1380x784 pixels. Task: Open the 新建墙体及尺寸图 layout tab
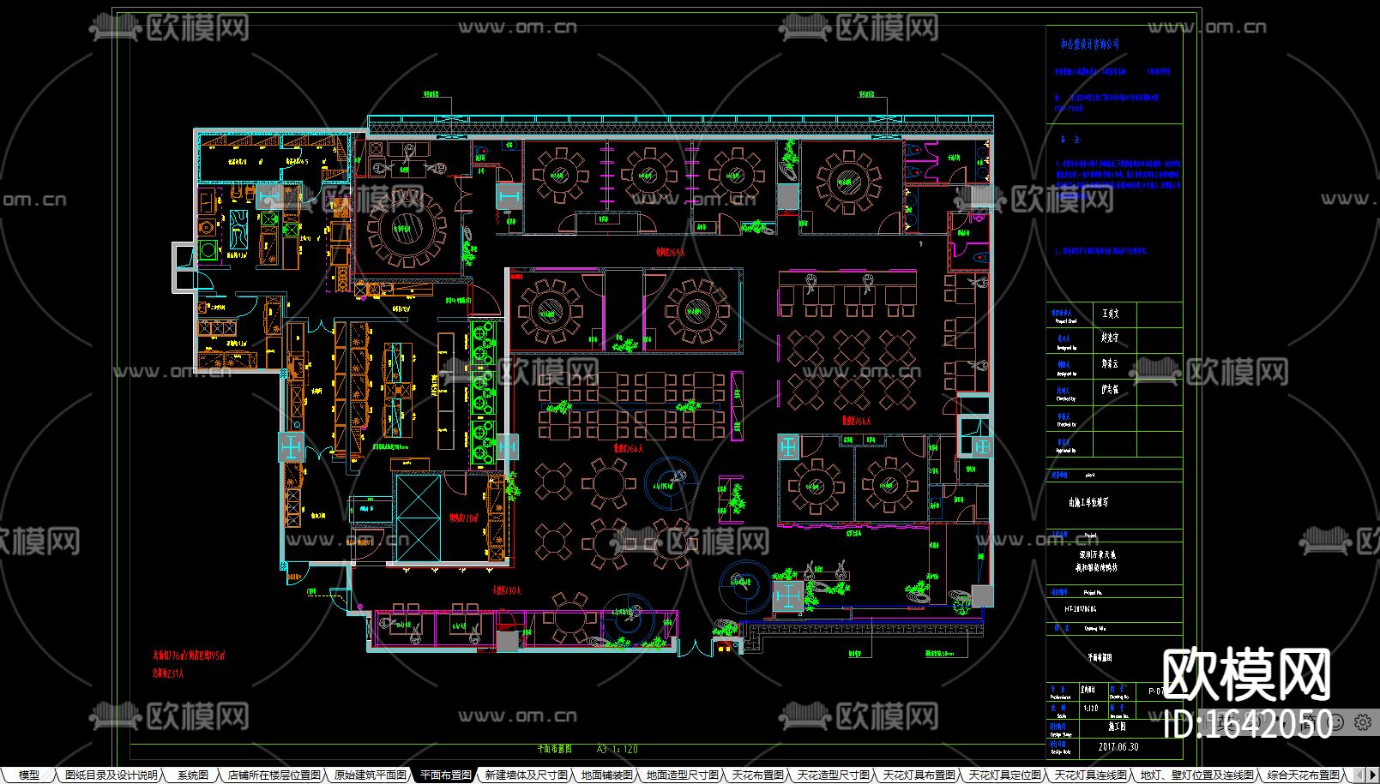527,775
